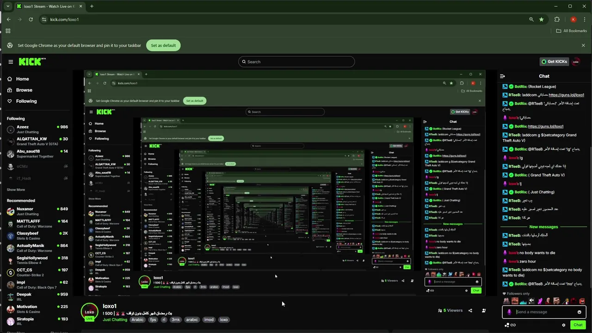Expand Show More under Following
The width and height of the screenshot is (592, 333).
pos(16,190)
